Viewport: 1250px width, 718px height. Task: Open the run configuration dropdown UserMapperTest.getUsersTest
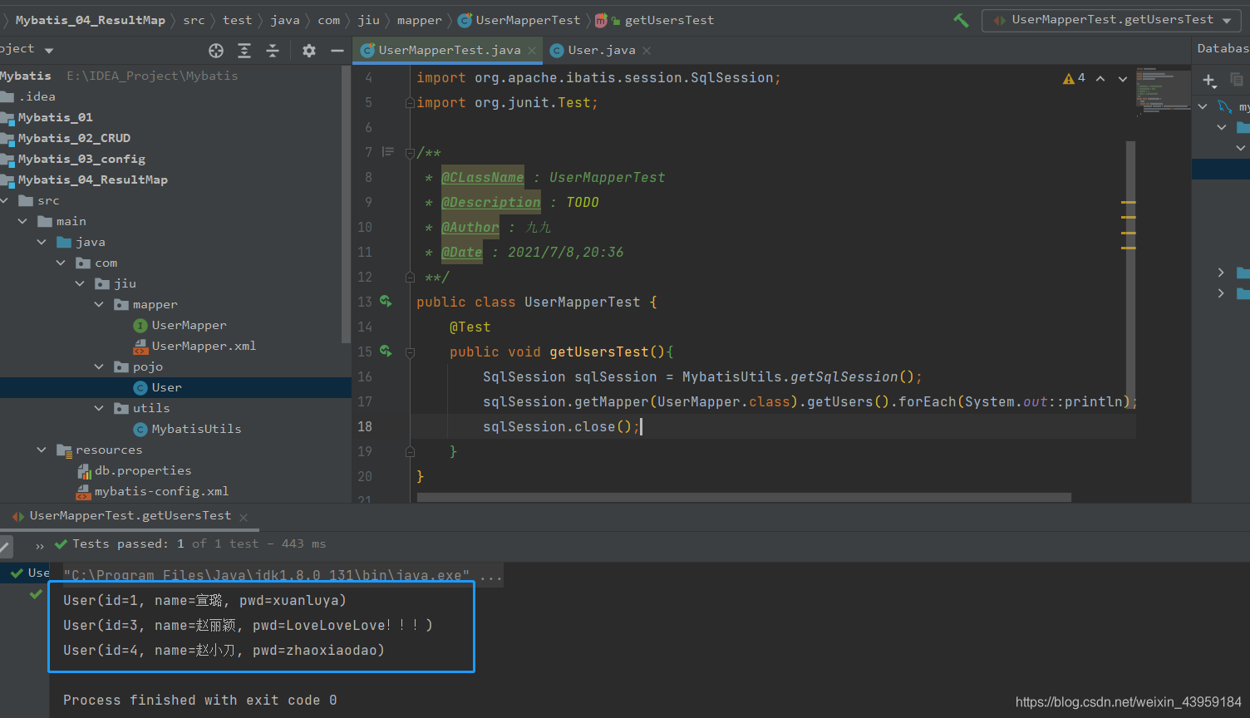pos(1112,20)
